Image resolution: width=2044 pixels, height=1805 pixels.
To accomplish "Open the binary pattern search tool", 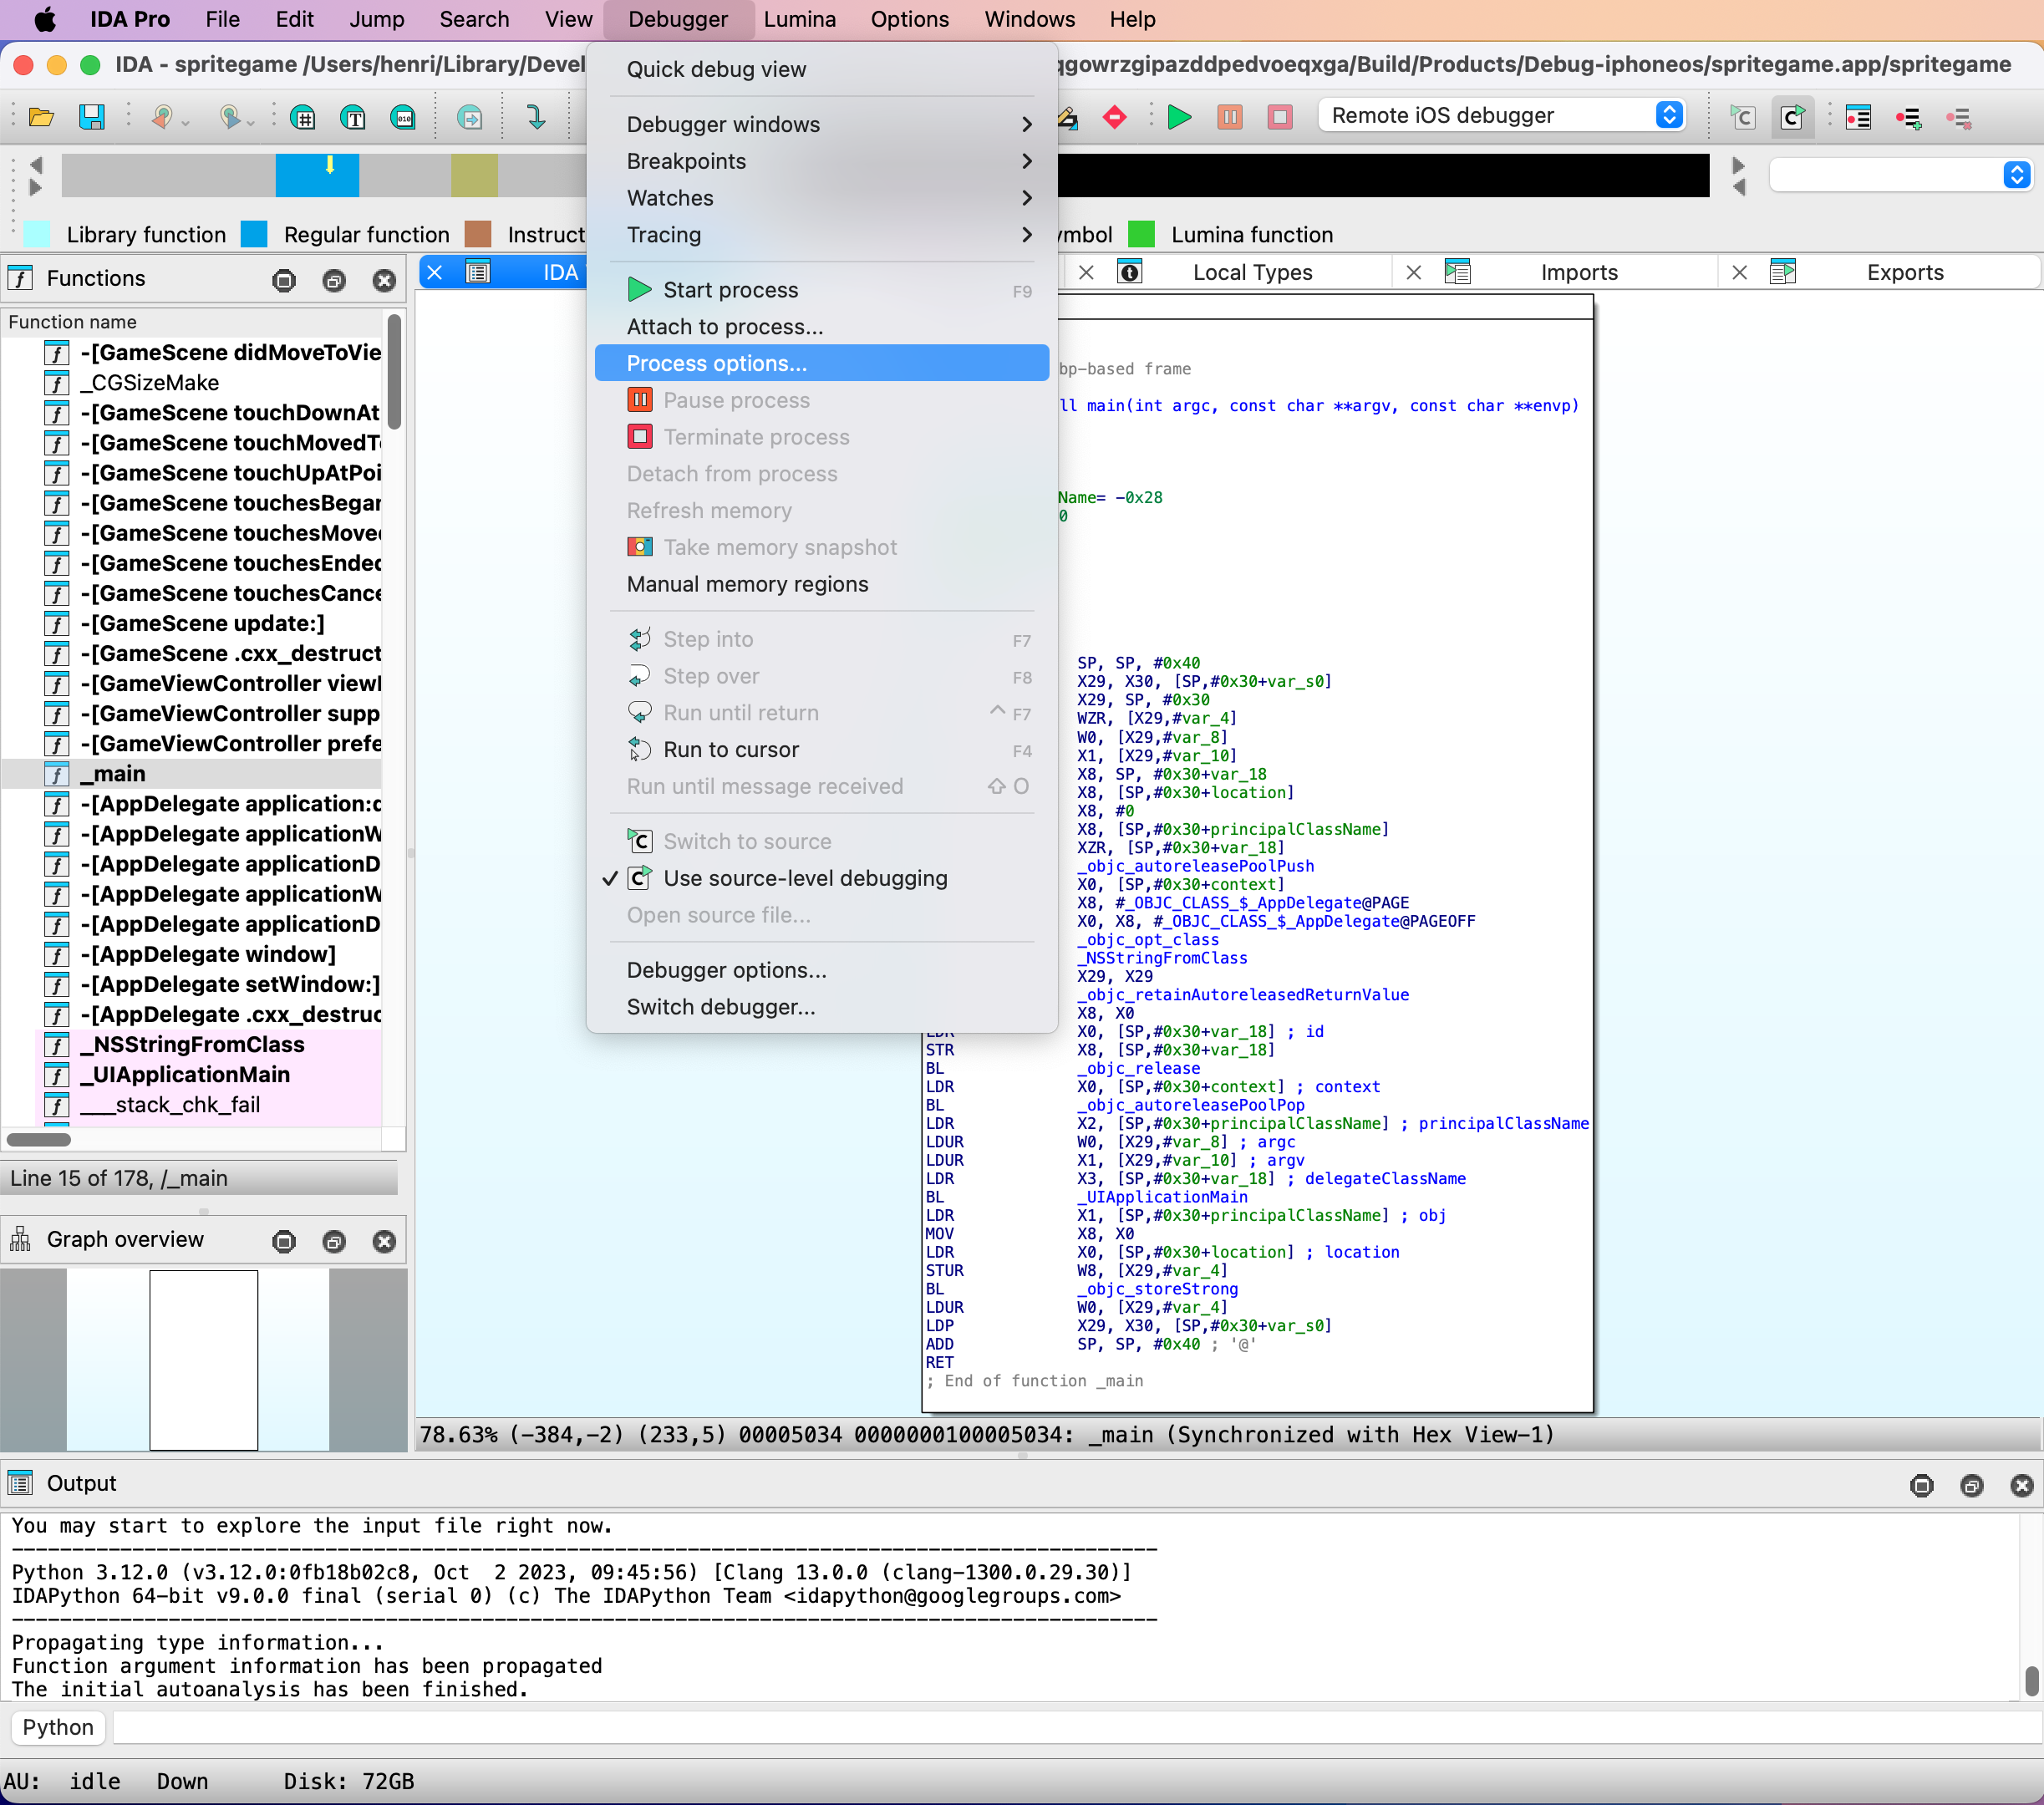I will [403, 116].
